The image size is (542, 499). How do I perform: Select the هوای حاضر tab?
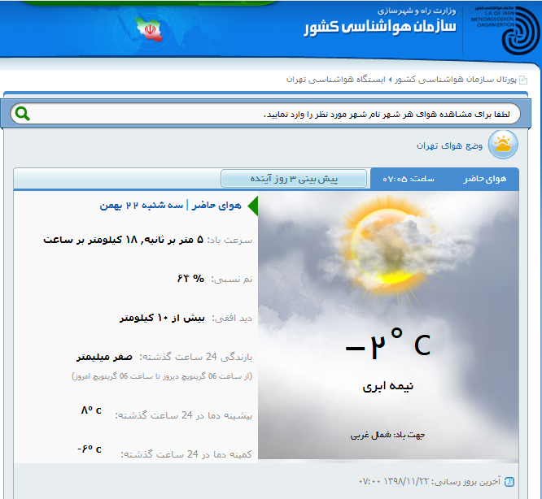[x=485, y=179]
